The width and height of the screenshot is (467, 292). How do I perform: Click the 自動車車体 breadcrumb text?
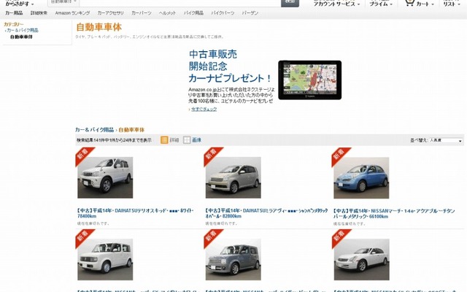131,130
